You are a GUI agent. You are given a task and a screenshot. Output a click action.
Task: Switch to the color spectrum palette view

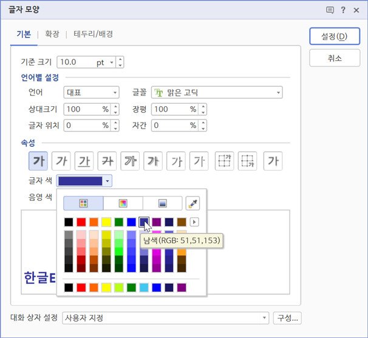pyautogui.click(x=123, y=203)
